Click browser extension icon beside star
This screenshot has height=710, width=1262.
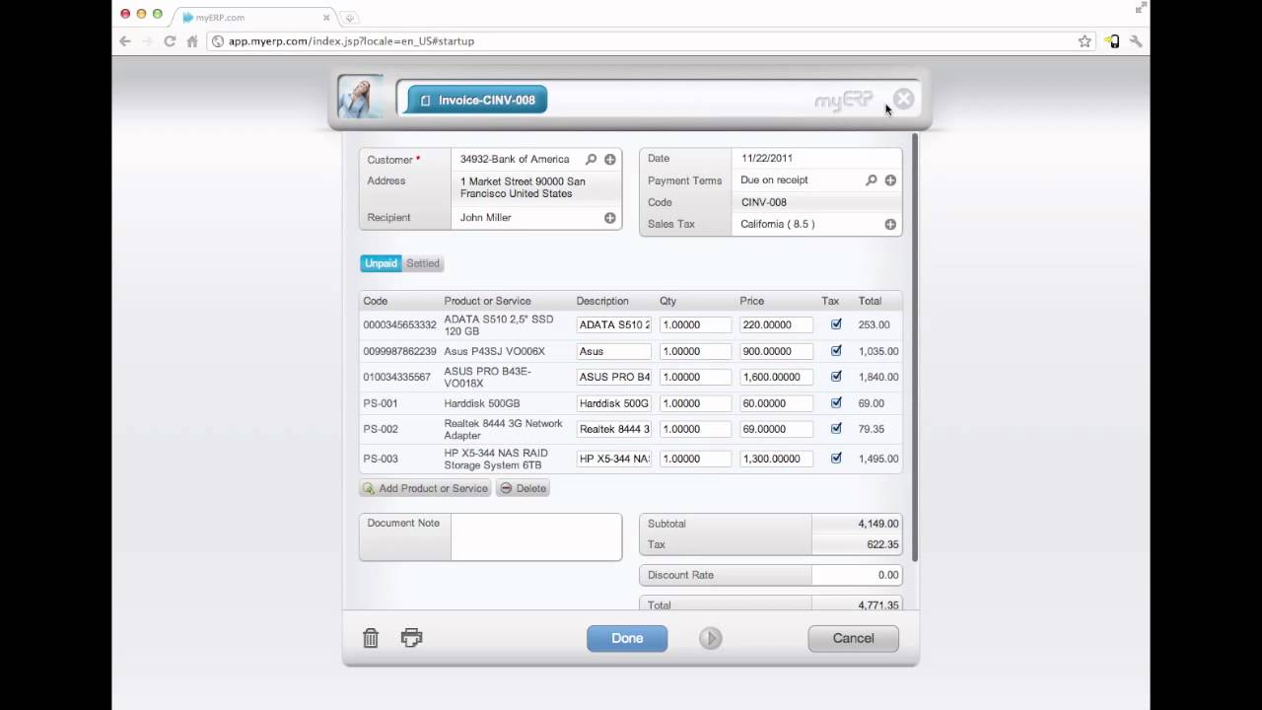tap(1112, 41)
